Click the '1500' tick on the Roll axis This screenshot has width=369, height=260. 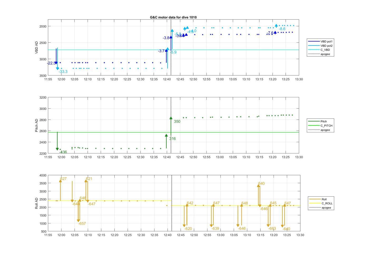[x=43, y=215]
